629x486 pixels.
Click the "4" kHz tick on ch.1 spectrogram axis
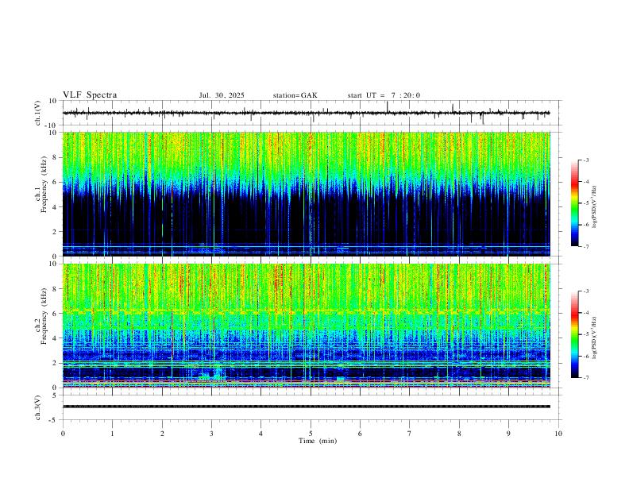coord(55,207)
